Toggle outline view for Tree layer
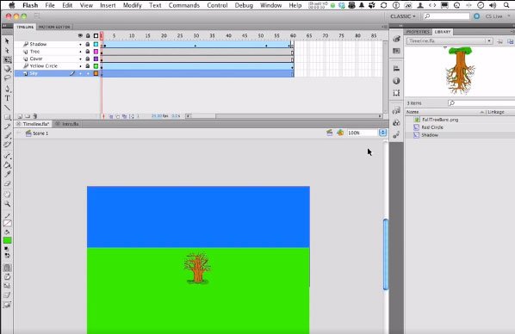This screenshot has width=515, height=334. [96, 52]
